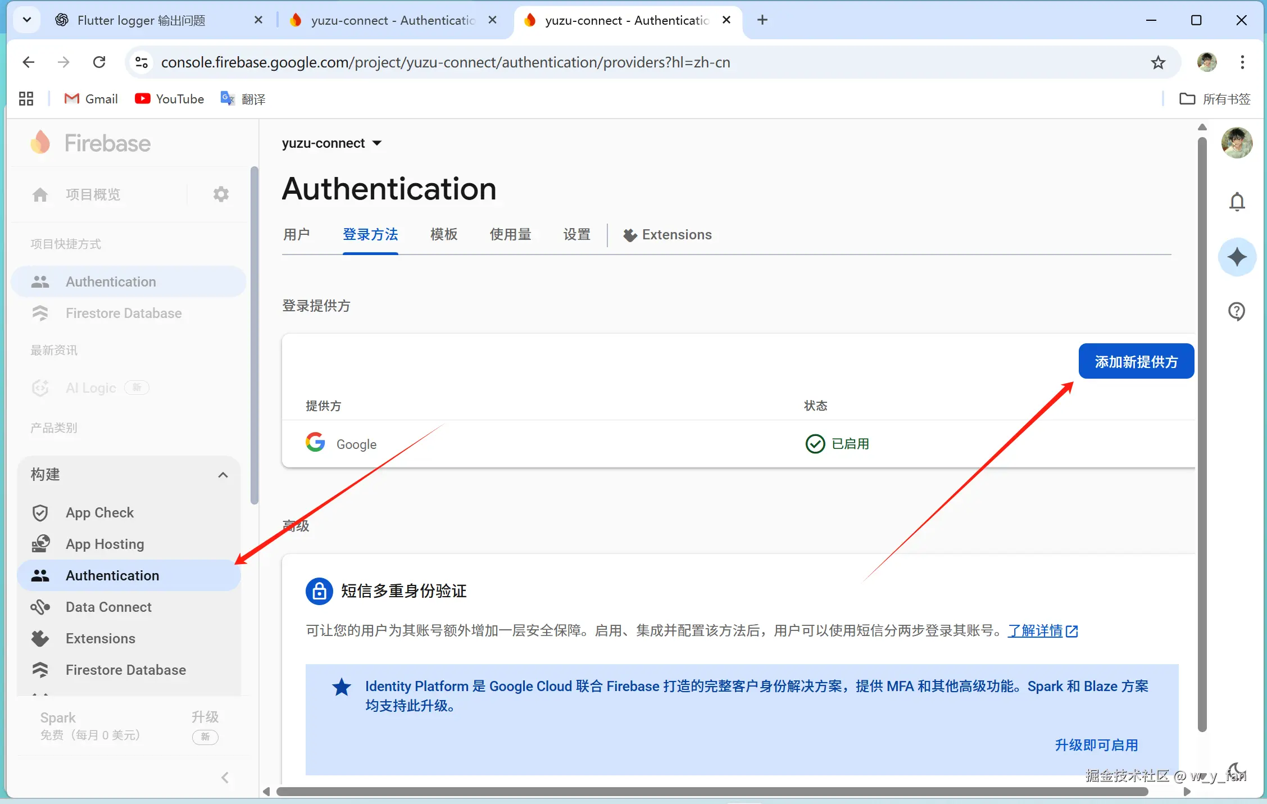Collapse the left sidebar chevron
1267x804 pixels.
[x=225, y=778]
